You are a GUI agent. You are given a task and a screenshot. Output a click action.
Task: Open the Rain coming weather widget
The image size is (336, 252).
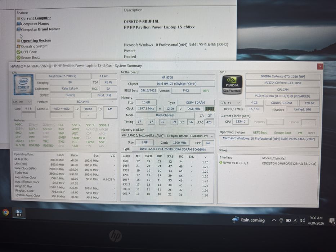[x=248, y=220]
